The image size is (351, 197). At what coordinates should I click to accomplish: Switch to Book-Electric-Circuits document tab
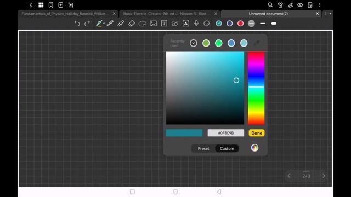(x=165, y=14)
